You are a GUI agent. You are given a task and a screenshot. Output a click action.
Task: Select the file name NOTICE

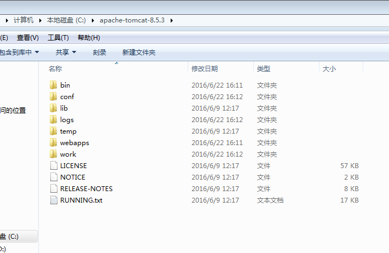73,177
